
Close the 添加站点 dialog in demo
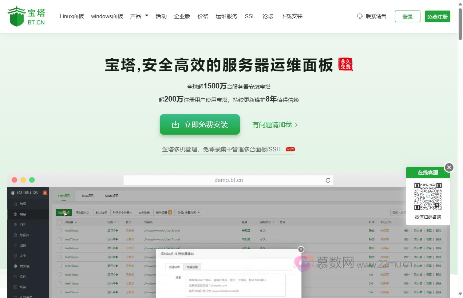pos(301,249)
